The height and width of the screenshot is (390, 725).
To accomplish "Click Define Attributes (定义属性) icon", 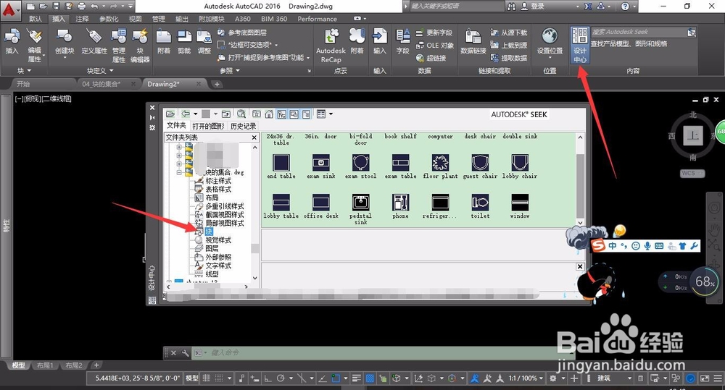I will pos(94,41).
